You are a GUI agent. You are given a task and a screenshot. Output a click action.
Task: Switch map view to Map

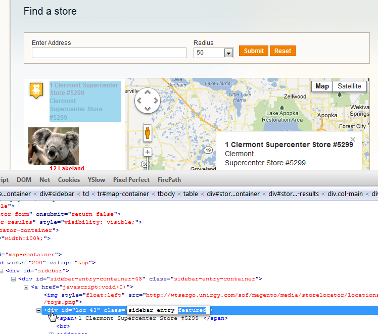(x=322, y=86)
